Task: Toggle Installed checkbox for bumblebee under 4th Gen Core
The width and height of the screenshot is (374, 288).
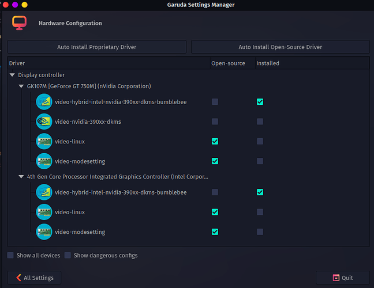Action: click(x=260, y=192)
